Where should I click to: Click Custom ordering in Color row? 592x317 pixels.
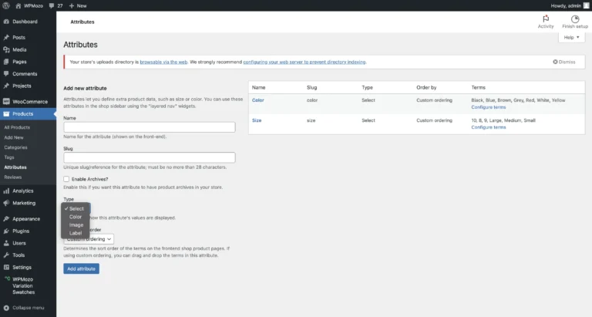coord(434,100)
